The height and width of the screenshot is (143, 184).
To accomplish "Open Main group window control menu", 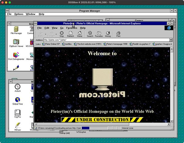I will pyautogui.click(x=9, y=24).
